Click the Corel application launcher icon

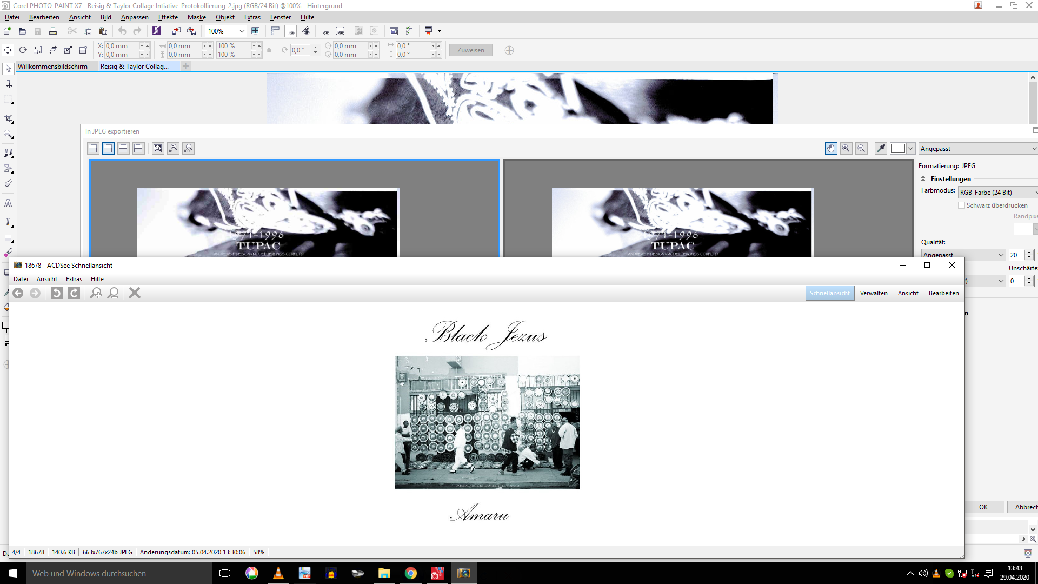[x=157, y=31]
